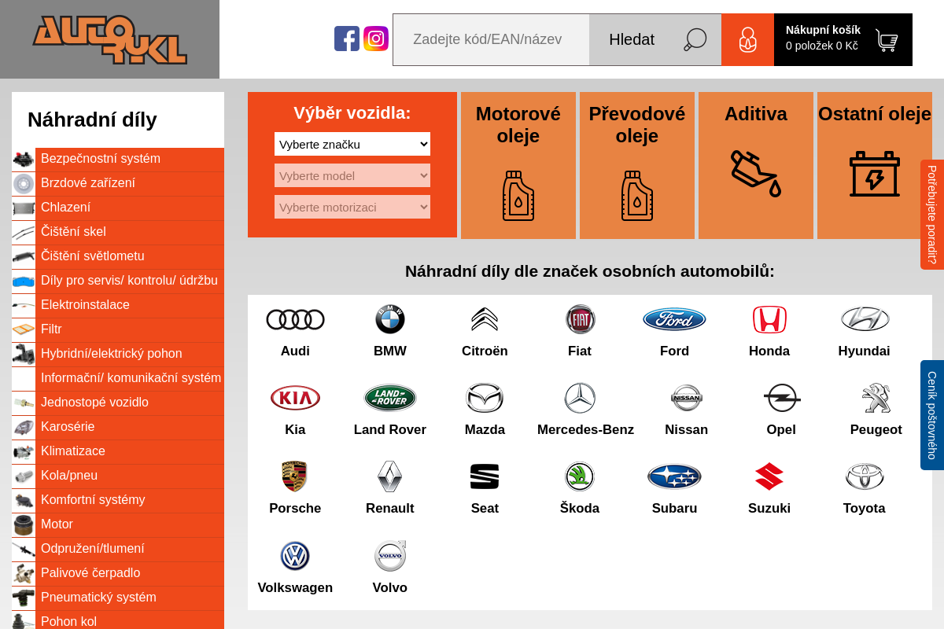The width and height of the screenshot is (944, 629).
Task: Select the Opel brand logo
Action: [x=781, y=398]
